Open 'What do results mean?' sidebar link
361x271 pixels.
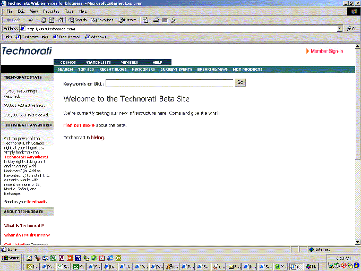[27, 235]
